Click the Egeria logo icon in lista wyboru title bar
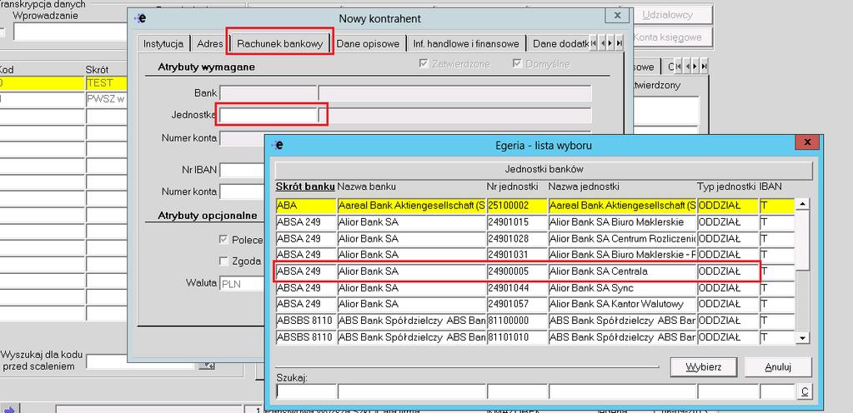The width and height of the screenshot is (853, 413). (x=278, y=145)
